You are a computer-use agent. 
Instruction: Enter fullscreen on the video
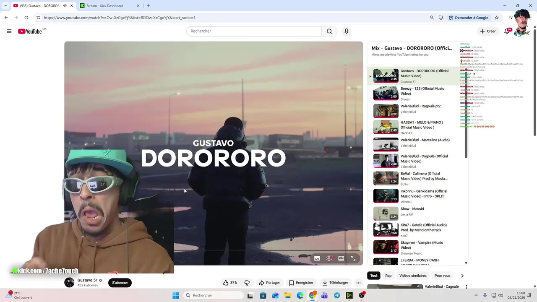353,258
